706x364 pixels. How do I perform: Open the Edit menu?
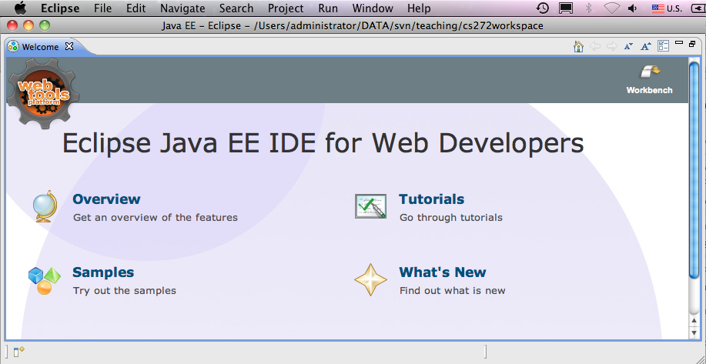pos(136,8)
